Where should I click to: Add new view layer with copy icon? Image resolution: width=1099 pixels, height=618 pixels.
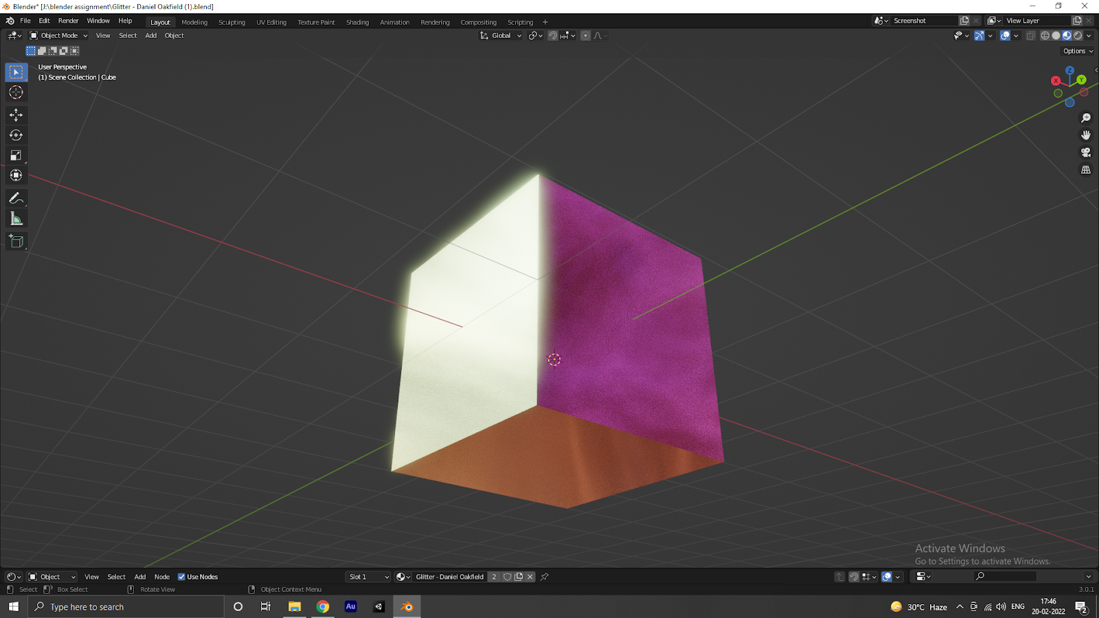[1077, 21]
